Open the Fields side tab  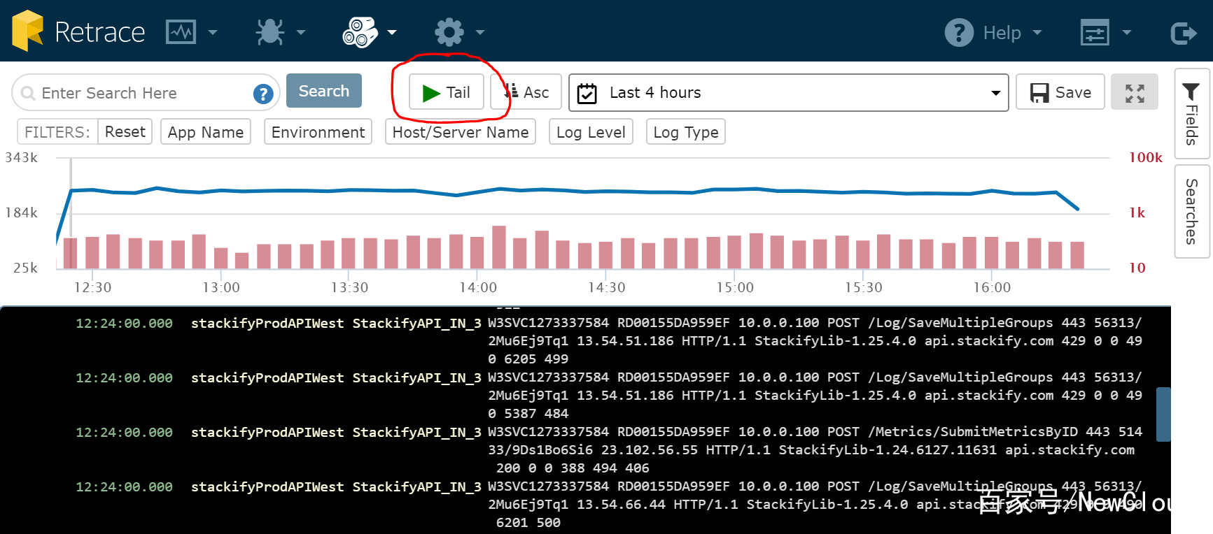1191,115
